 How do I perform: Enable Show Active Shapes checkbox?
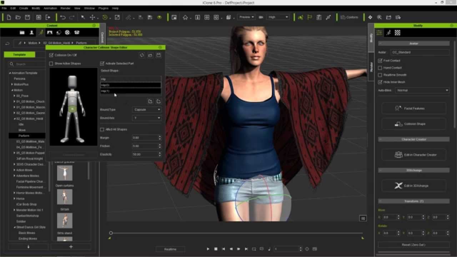point(51,64)
